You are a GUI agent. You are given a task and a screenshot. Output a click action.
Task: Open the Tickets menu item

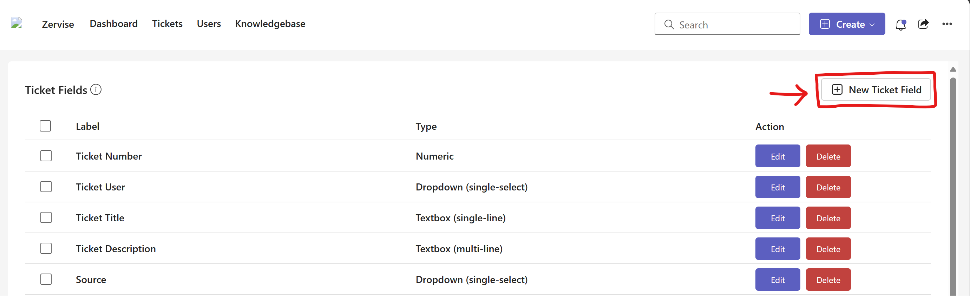(167, 24)
